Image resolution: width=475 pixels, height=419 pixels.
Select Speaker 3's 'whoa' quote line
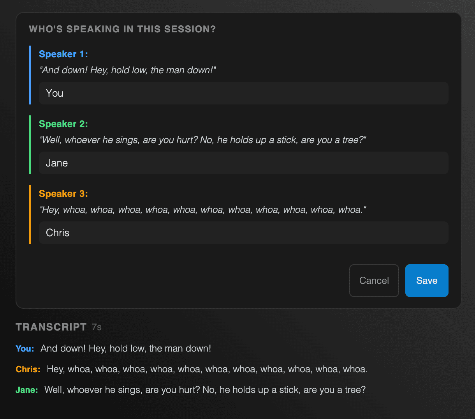click(202, 210)
